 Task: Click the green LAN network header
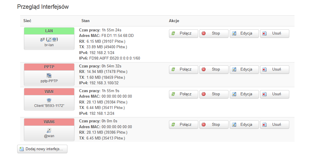coord(49,31)
